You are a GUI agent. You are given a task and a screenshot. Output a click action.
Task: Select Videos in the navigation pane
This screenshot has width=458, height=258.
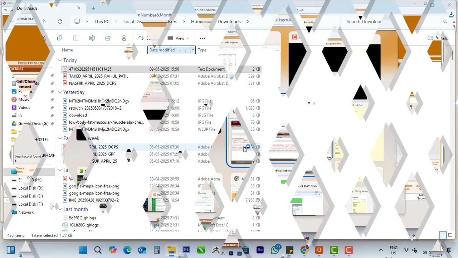coord(24,107)
